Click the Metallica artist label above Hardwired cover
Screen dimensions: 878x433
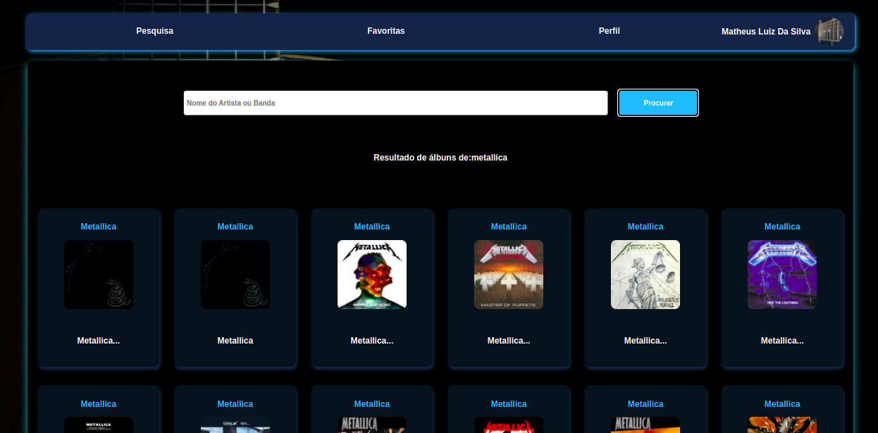point(372,227)
